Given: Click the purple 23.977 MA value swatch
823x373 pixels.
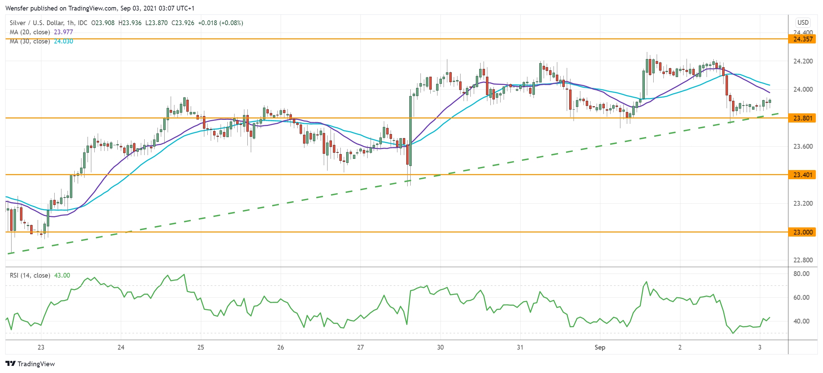Looking at the screenshot, I should pyautogui.click(x=64, y=32).
